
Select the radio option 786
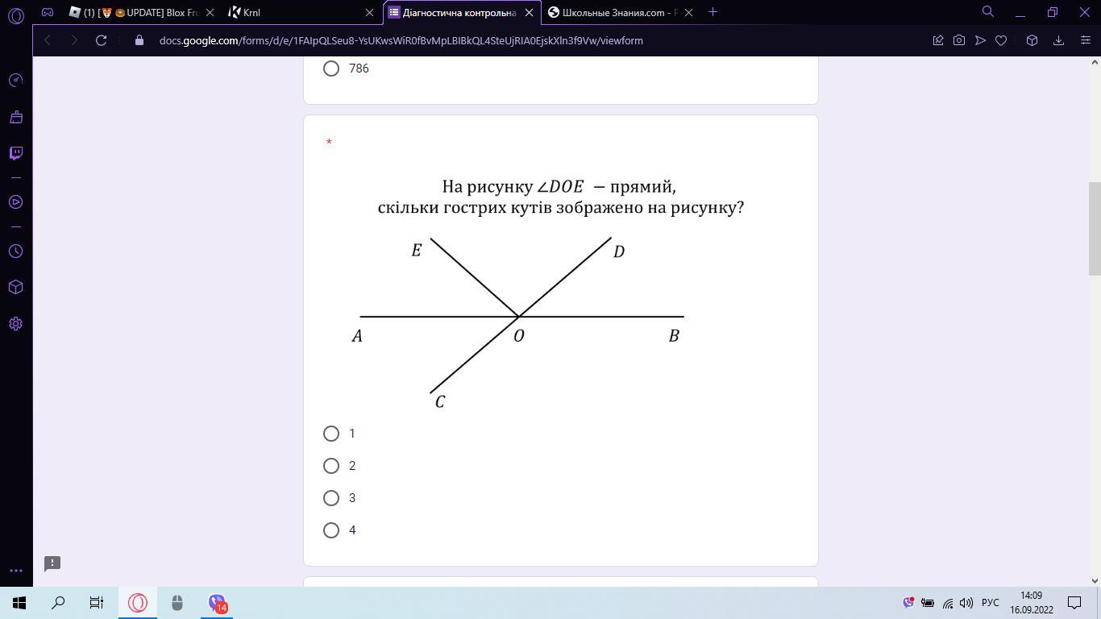click(331, 69)
